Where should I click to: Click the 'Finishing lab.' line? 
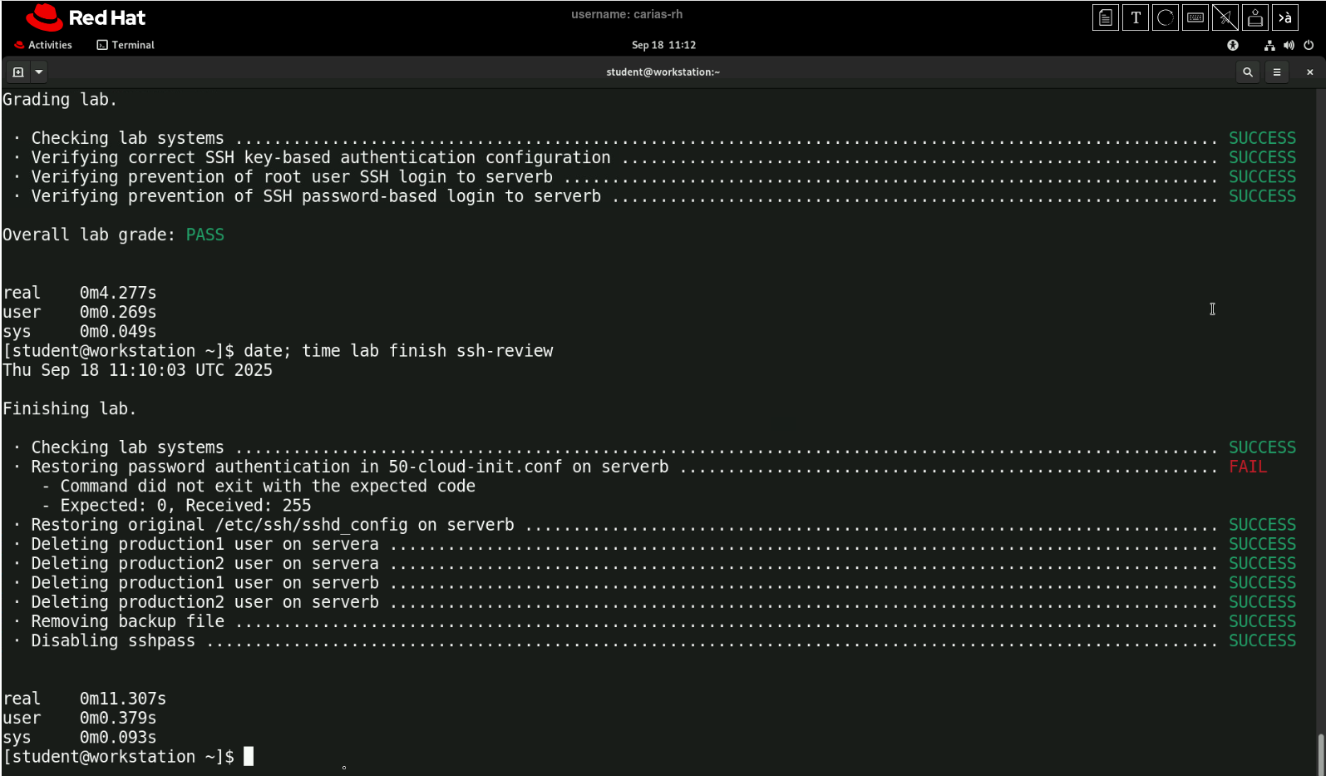69,409
